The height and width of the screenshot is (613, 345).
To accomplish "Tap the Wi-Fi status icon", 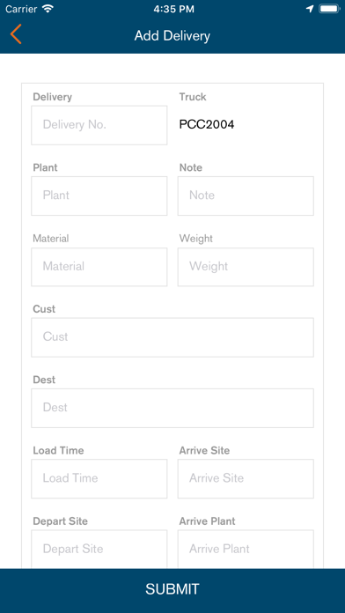I will point(48,9).
